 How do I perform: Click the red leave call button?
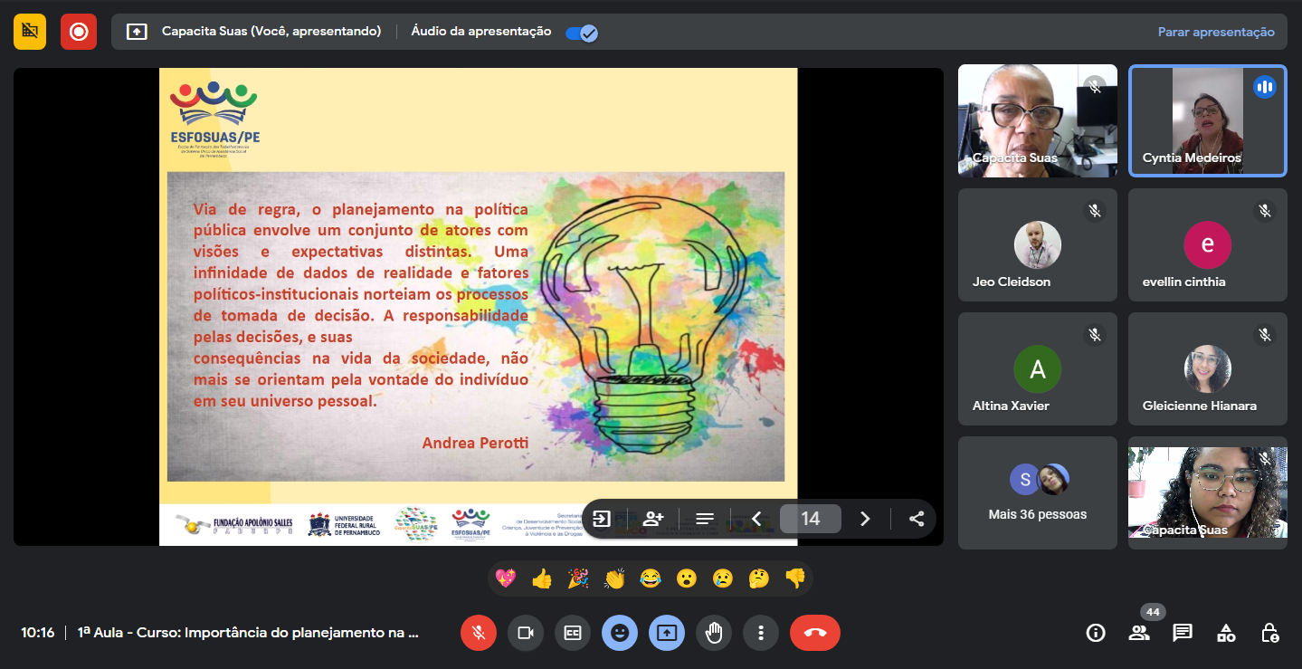pos(814,633)
